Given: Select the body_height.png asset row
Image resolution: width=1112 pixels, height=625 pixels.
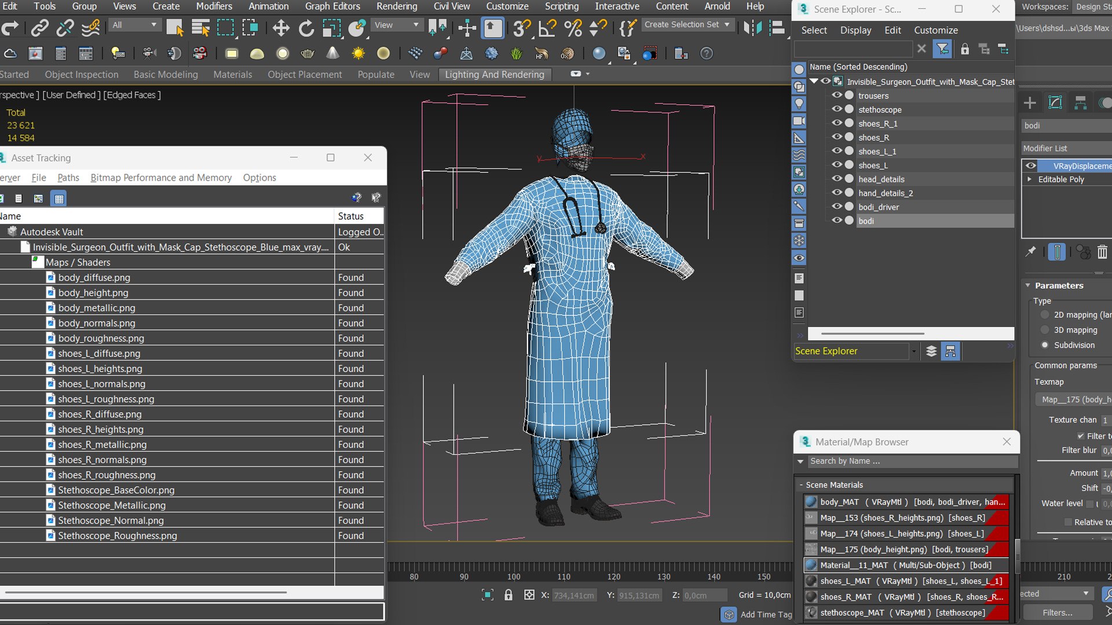Looking at the screenshot, I should point(191,293).
